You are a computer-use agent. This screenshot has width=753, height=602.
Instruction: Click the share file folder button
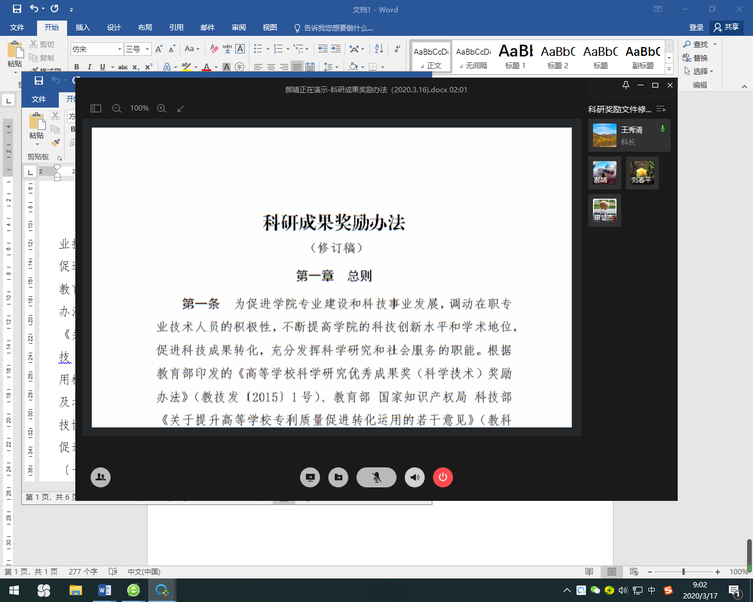pos(338,477)
